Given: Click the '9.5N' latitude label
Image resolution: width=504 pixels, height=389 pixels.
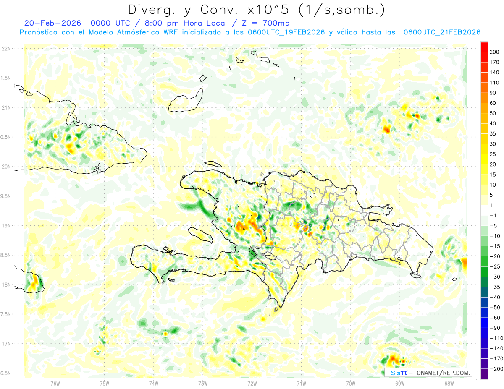Looking at the screenshot, I should point(6,196).
